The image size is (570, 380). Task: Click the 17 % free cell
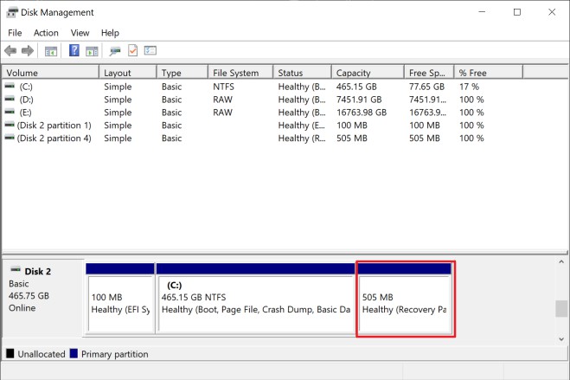click(x=469, y=87)
